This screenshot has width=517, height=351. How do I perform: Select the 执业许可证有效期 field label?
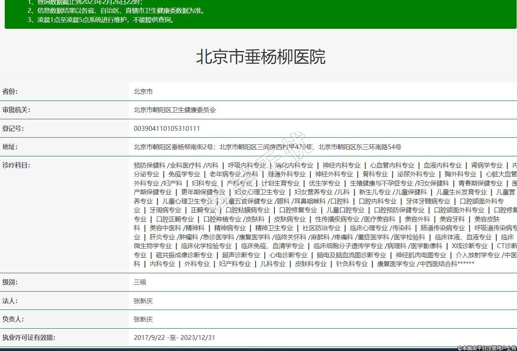tap(29, 337)
